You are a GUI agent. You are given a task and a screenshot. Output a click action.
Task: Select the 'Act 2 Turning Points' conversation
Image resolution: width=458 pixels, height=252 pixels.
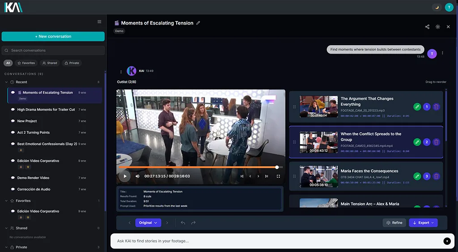[x=33, y=133]
